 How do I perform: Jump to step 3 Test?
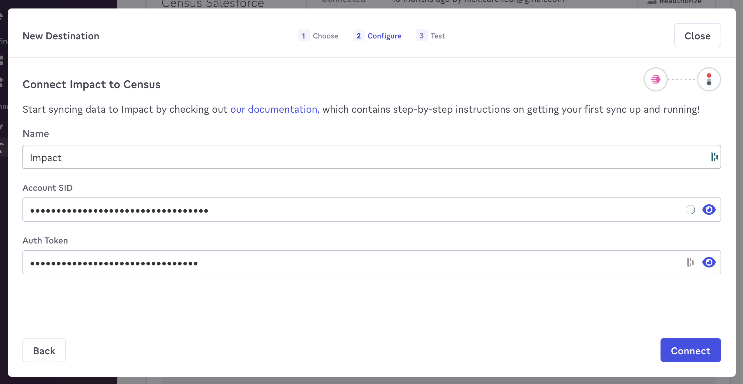click(x=438, y=36)
